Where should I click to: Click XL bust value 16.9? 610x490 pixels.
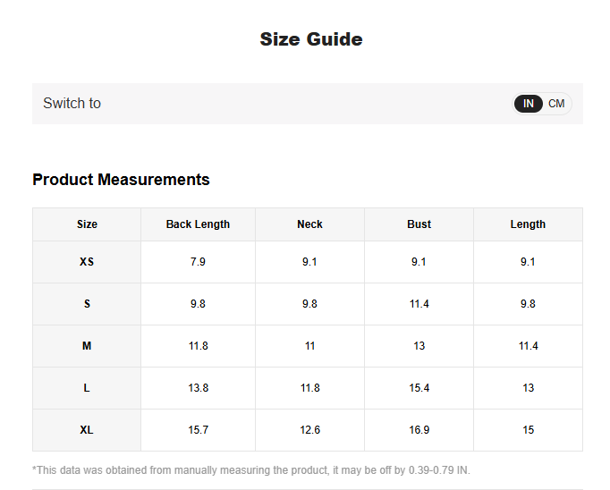419,430
